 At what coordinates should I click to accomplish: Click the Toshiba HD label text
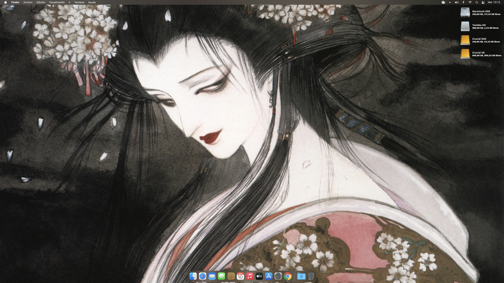479,25
